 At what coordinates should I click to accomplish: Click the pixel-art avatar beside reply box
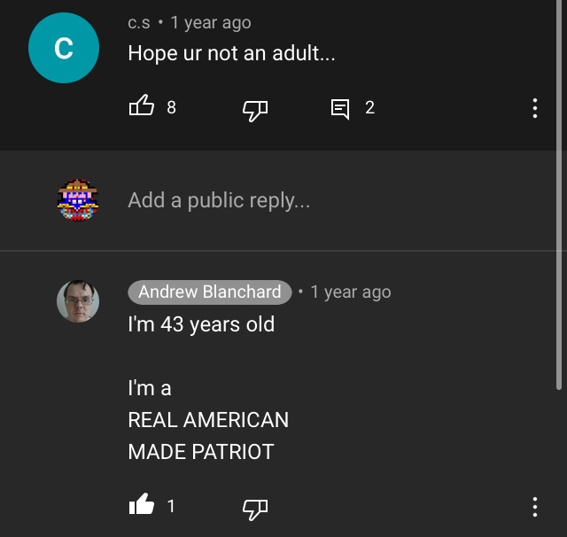point(78,200)
